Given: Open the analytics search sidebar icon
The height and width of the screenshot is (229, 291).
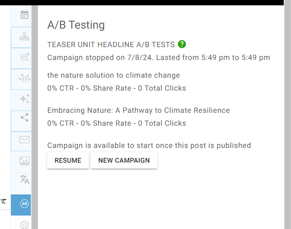Looking at the screenshot, I should click(24, 57).
